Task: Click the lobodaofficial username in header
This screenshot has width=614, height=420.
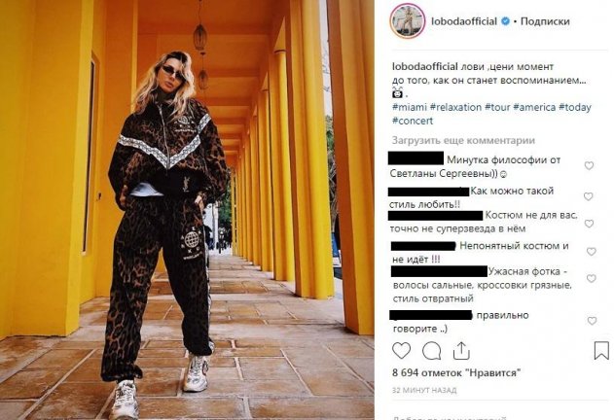Action: click(x=464, y=21)
